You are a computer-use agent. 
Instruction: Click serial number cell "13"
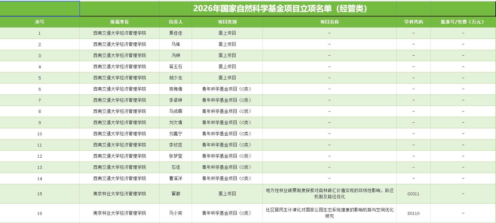40,167
